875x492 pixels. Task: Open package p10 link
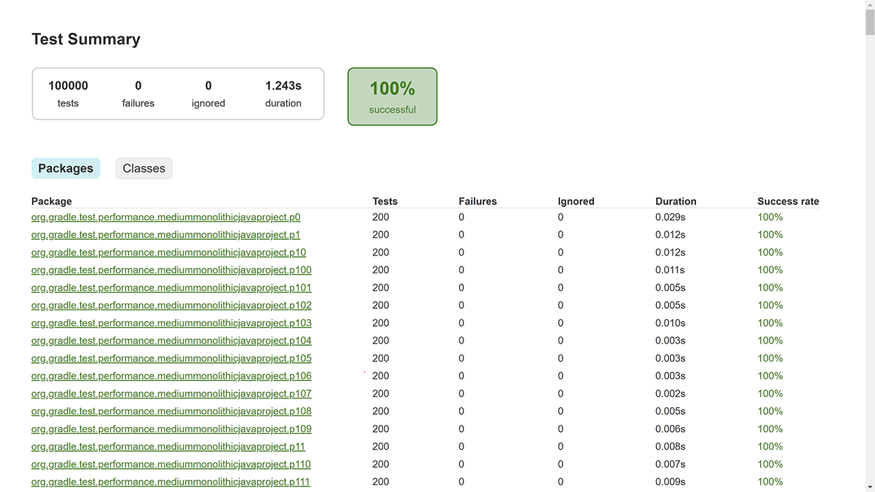(x=168, y=253)
